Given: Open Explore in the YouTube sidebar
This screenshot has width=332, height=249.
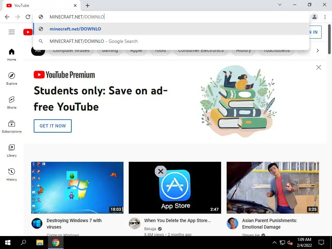Looking at the screenshot, I should click(x=12, y=79).
